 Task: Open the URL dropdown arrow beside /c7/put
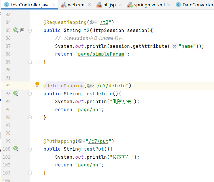(84, 141)
